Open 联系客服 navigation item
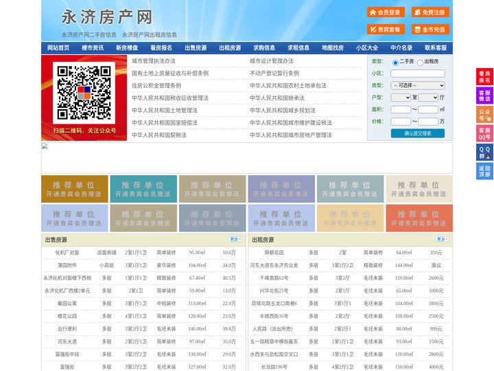This screenshot has height=371, width=494. (436, 48)
